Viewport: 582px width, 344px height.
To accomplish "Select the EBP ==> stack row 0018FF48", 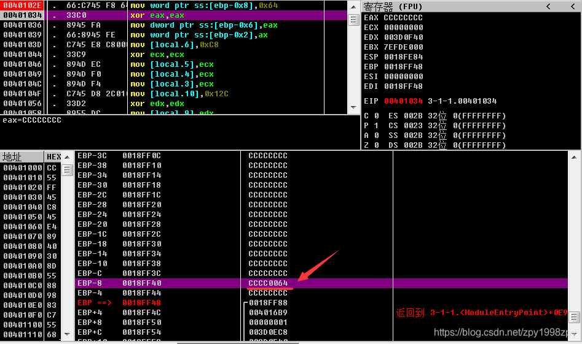I will 321,302.
